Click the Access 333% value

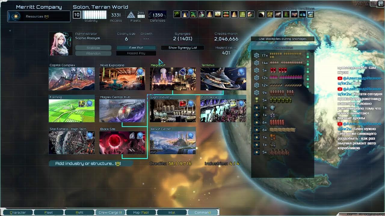click(x=116, y=15)
